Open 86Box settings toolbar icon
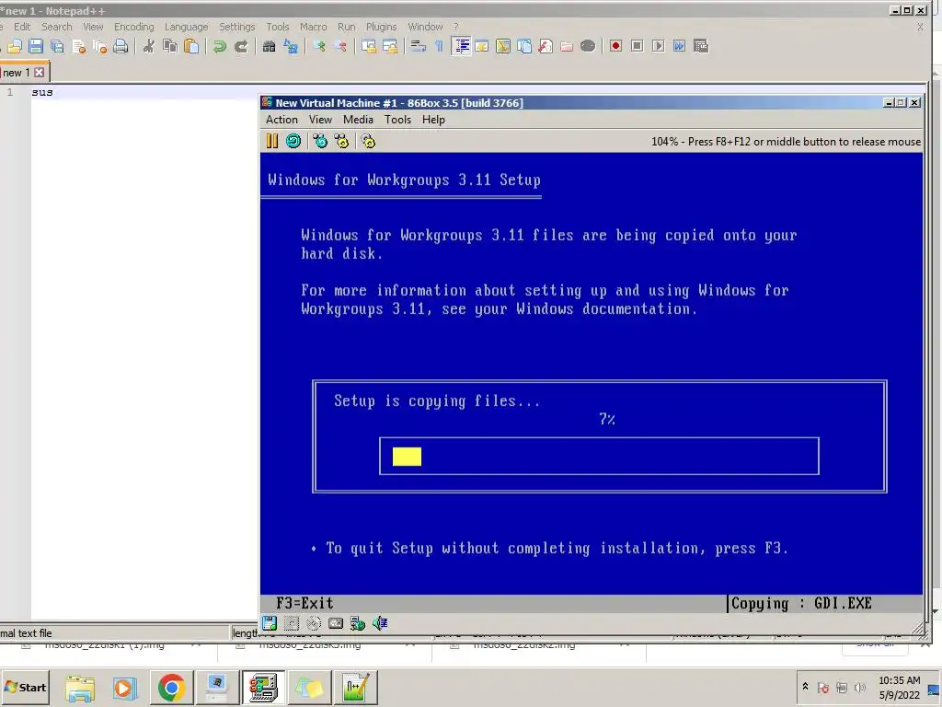 [368, 141]
